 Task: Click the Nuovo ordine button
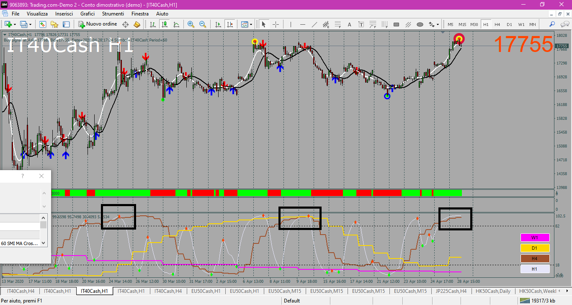pos(98,24)
